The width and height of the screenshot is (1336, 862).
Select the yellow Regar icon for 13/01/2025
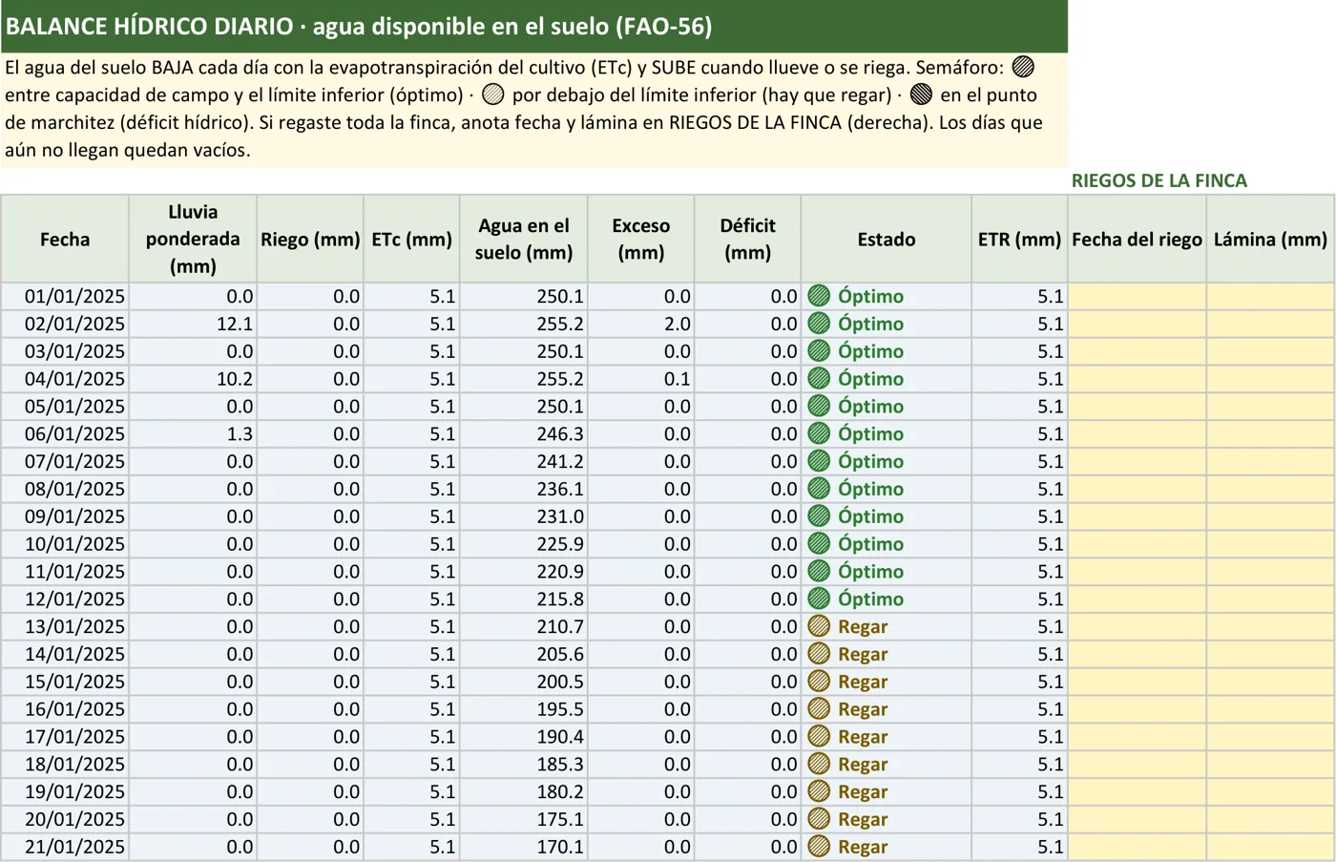819,626
